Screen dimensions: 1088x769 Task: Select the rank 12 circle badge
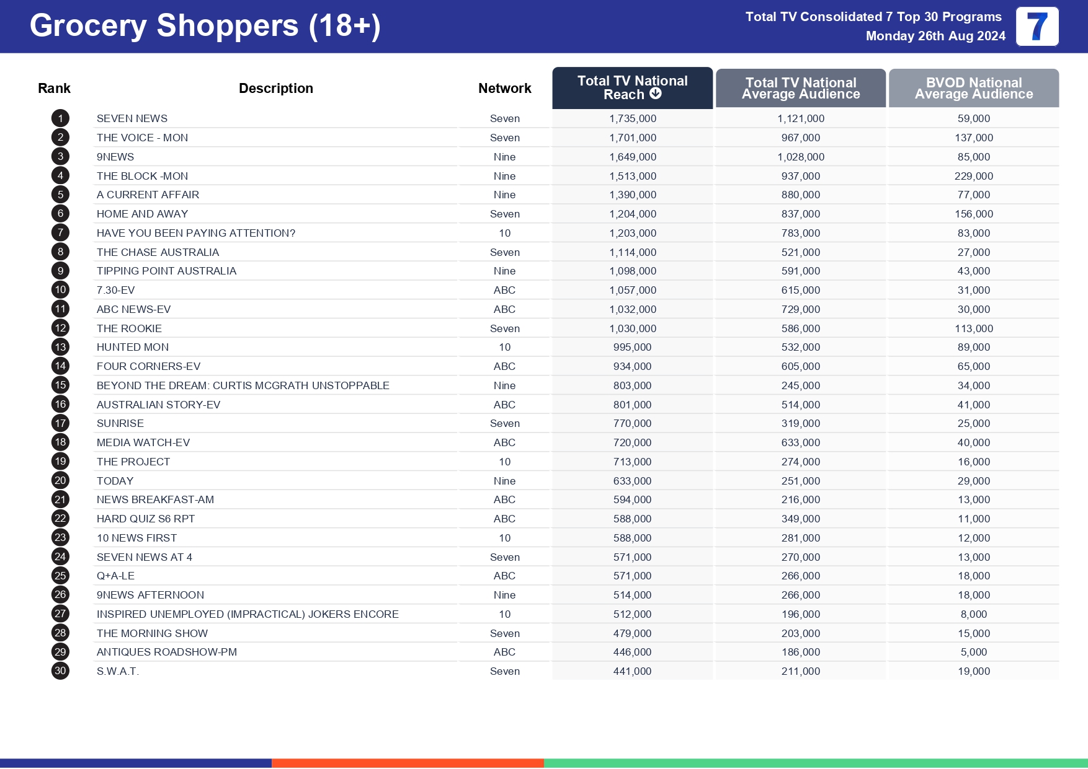(x=60, y=328)
